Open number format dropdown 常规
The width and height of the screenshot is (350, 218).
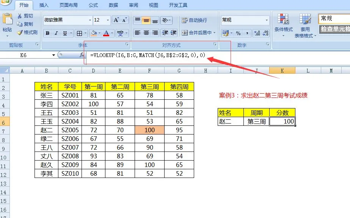click(267, 20)
